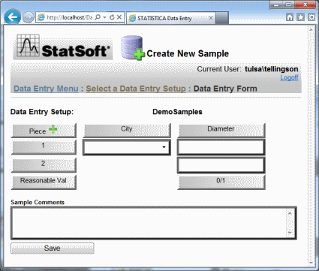Close the STATISTICA Data Entry tab
This screenshot has height=271, width=319.
[211, 18]
